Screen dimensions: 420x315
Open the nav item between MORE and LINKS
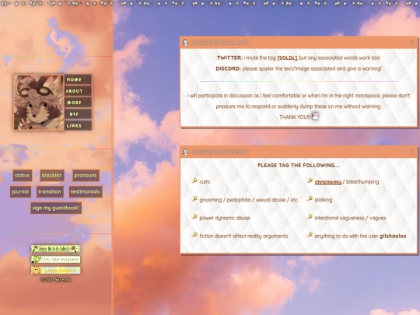pos(79,114)
